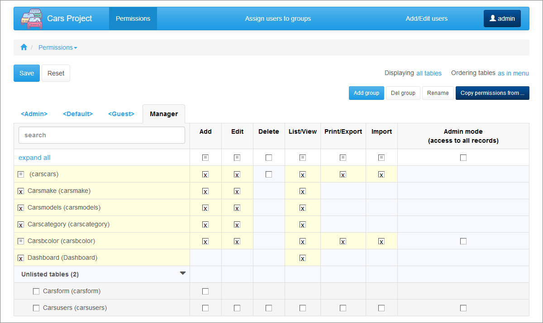
Task: Toggle Import permission in the header row
Action: (381, 157)
